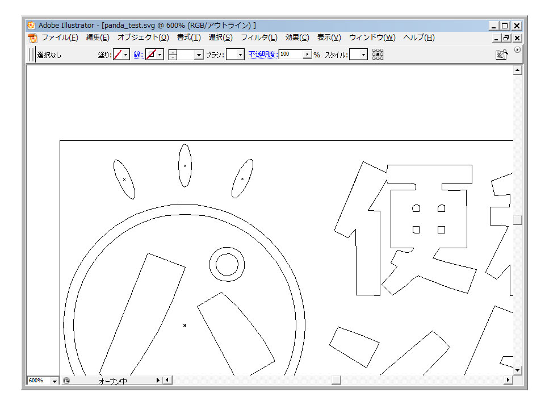The width and height of the screenshot is (545, 409).
Task: Expand the ブラシ brush dropdown arrow
Action: point(241,55)
